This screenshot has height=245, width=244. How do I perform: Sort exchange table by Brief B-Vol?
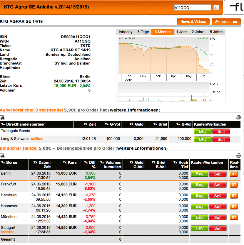[x=153, y=163]
